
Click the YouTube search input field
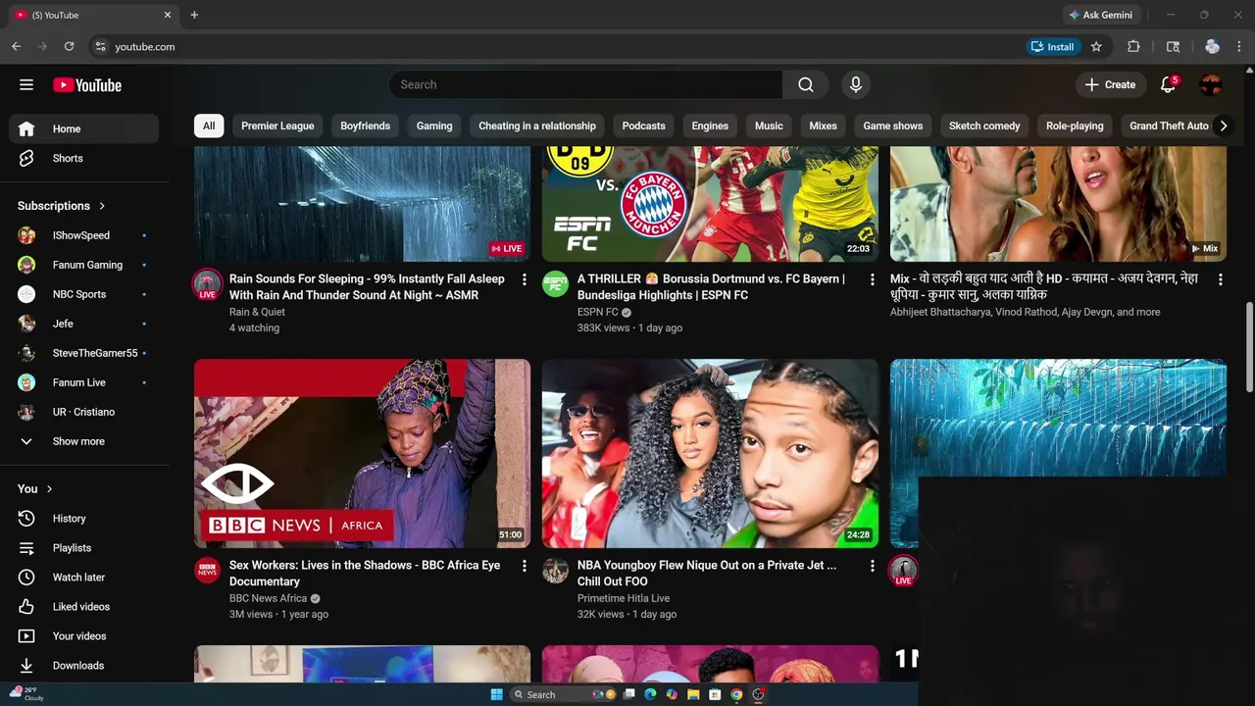click(586, 84)
